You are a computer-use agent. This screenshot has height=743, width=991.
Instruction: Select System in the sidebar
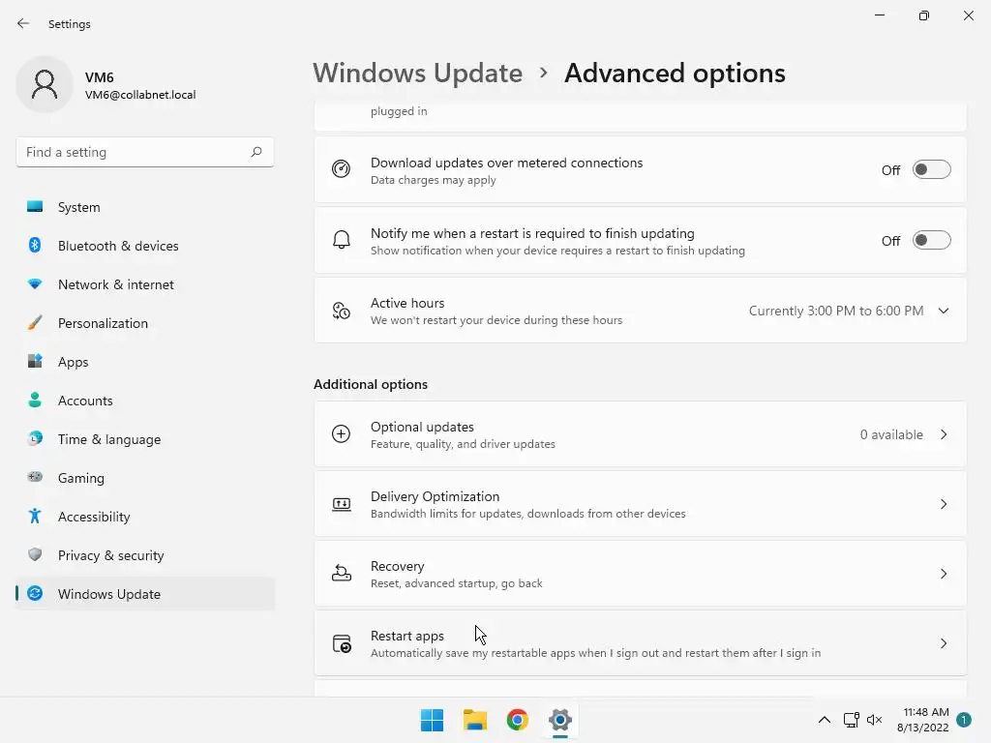(x=145, y=207)
